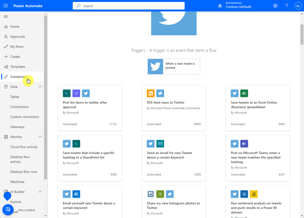Click the Teams icon on Post on Teams card
Viewport: 304px width, 218px height.
click(x=244, y=144)
